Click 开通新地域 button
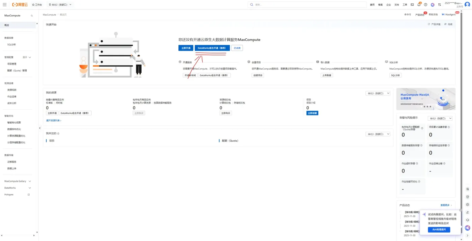The image size is (472, 241). [x=190, y=75]
